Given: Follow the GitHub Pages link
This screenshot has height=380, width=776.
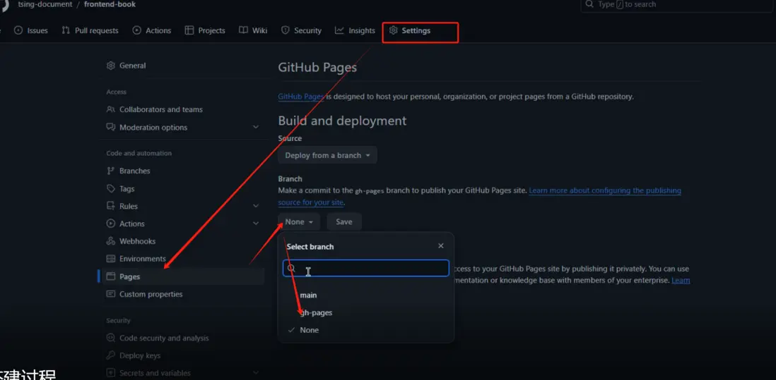Looking at the screenshot, I should (x=301, y=97).
